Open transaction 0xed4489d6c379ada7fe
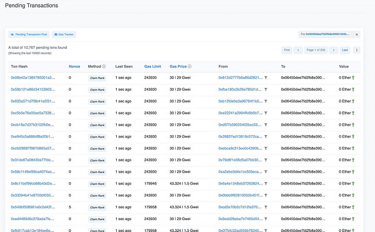Image resolution: width=375 pixels, height=232 pixels. click(x=32, y=219)
